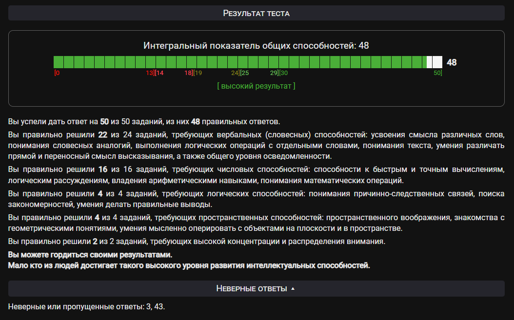Select the green высокий результат label
This screenshot has width=514, height=320.
pos(256,86)
